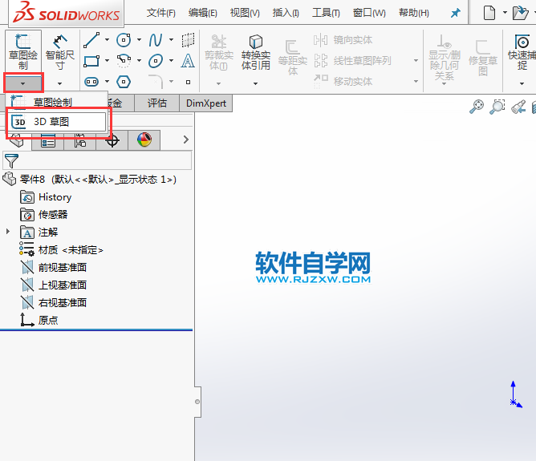The height and width of the screenshot is (461, 536).
Task: Open the Slot tool dropdown arrow
Action: click(107, 82)
